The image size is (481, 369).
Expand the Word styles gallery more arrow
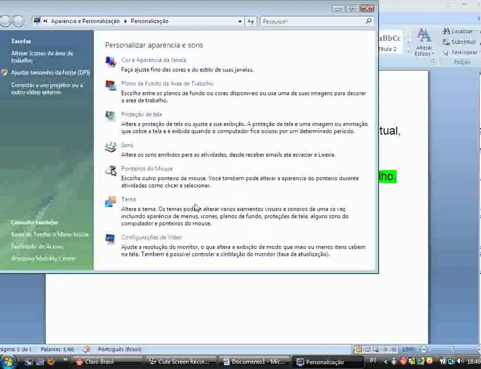click(408, 51)
